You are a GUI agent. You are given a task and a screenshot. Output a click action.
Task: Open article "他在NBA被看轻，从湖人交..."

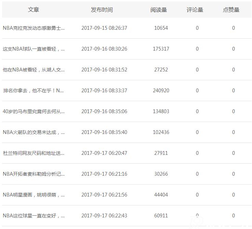(x=34, y=70)
